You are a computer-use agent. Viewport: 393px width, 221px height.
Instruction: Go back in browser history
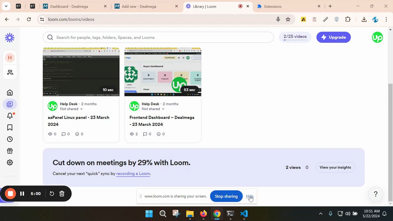pyautogui.click(x=7, y=19)
